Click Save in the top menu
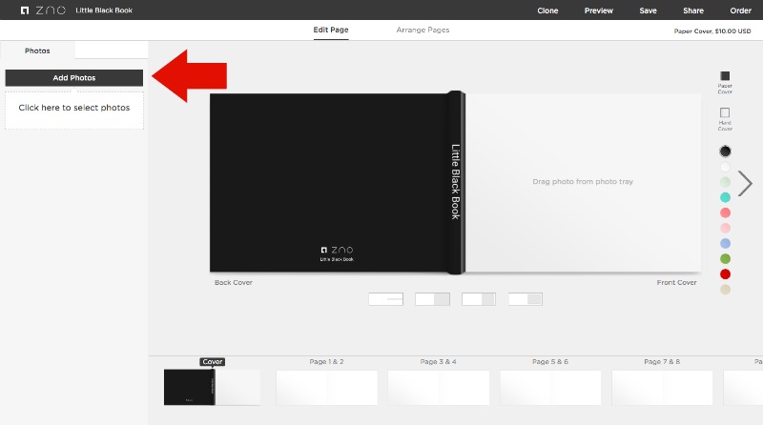Viewport: 763px width, 425px height. tap(648, 10)
